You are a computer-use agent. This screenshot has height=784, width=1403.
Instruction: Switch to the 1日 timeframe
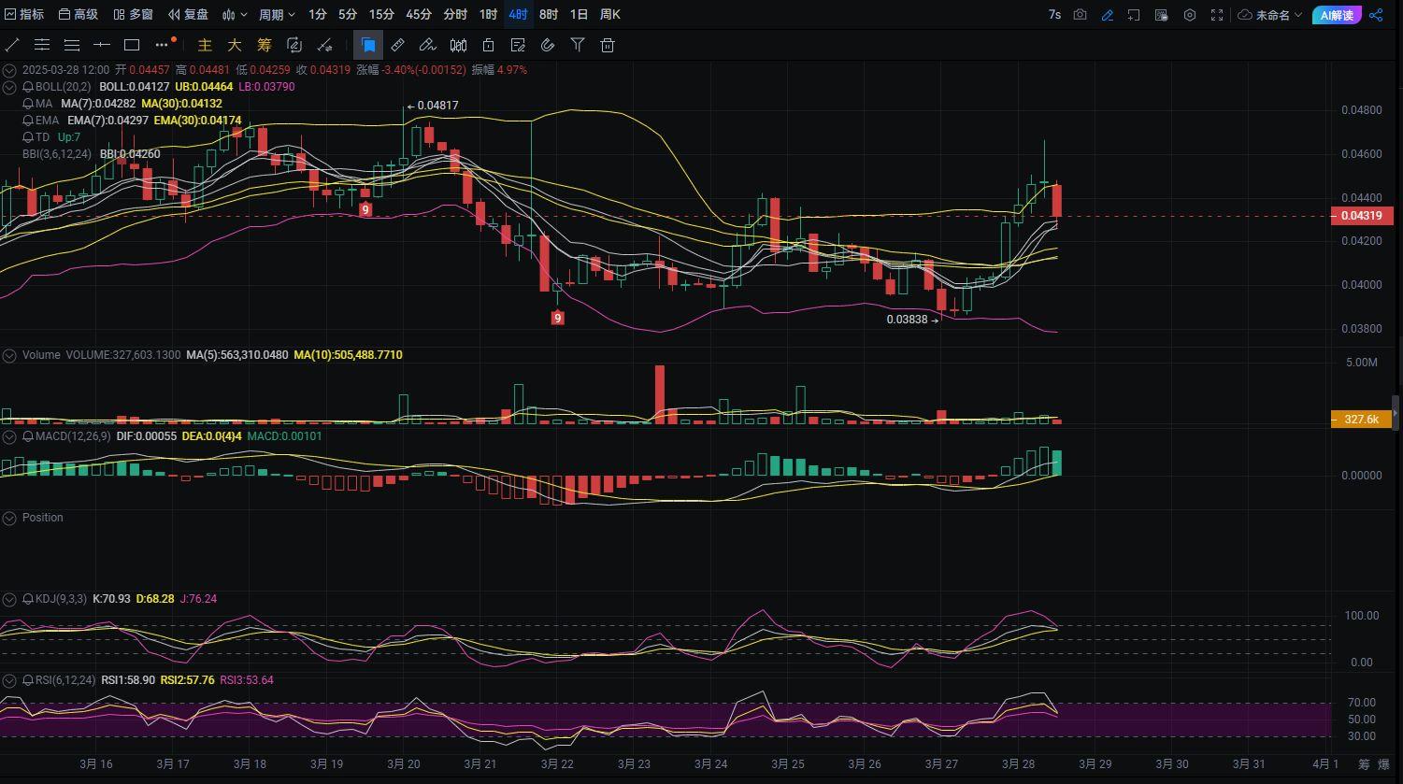(x=580, y=14)
